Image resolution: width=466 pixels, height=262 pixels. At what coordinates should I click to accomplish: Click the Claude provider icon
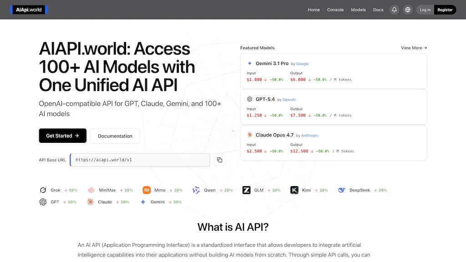(x=90, y=202)
